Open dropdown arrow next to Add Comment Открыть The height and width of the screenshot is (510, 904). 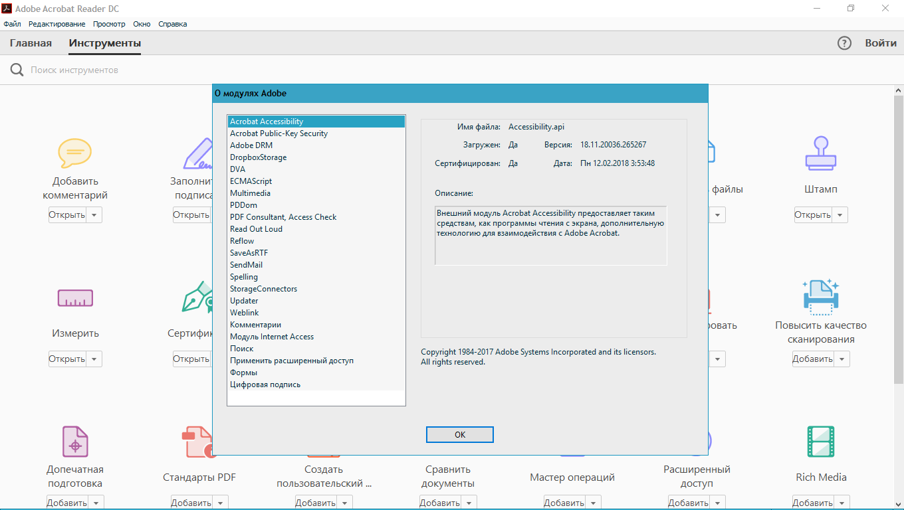(x=94, y=215)
